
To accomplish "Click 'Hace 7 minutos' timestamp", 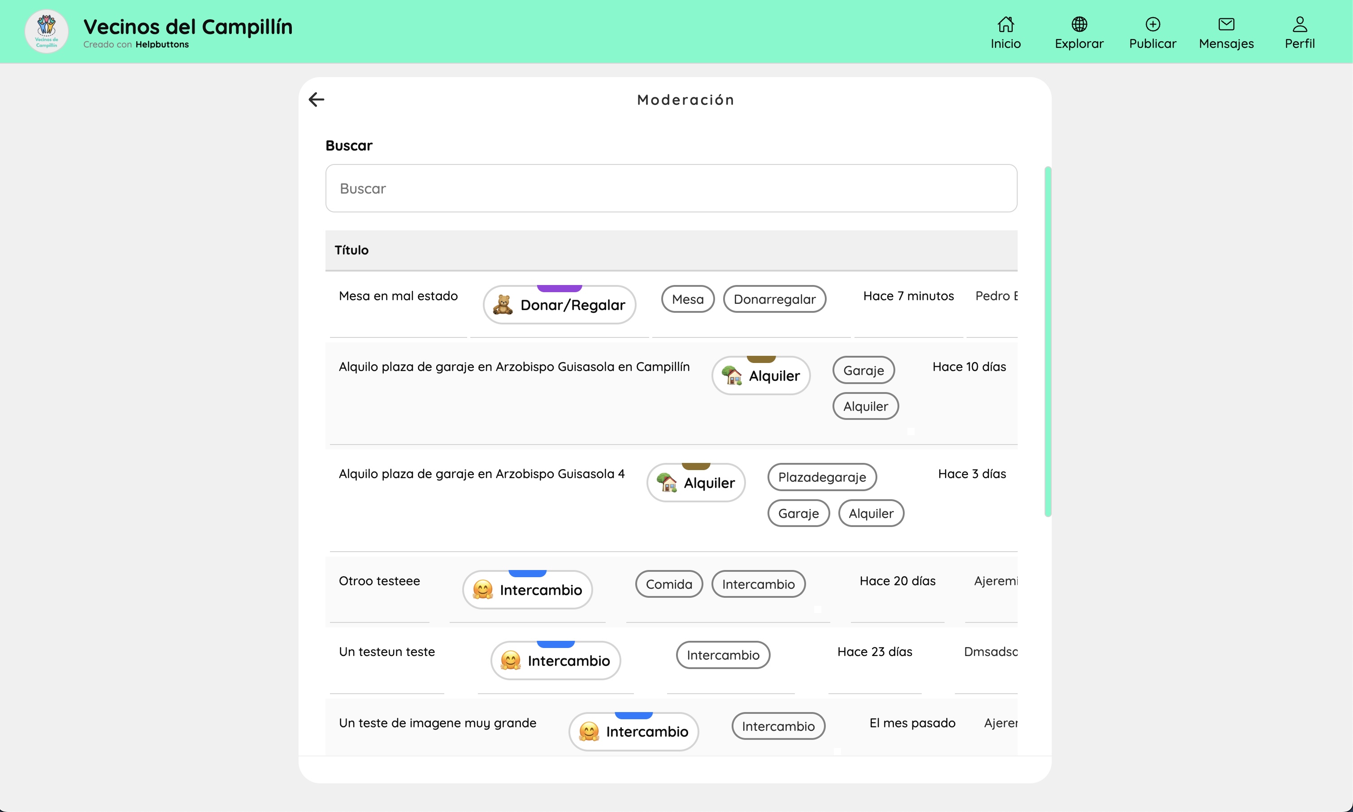I will pos(909,296).
